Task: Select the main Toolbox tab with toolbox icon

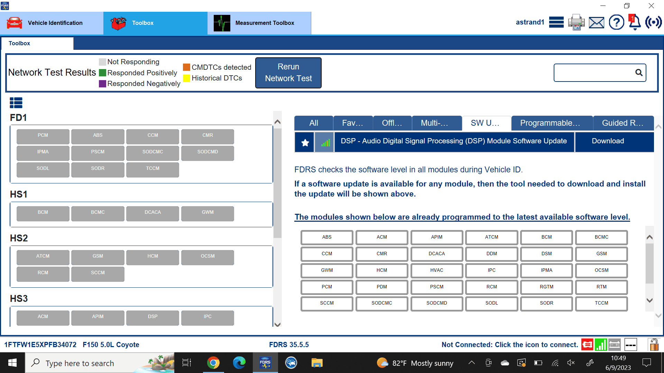Action: point(156,23)
